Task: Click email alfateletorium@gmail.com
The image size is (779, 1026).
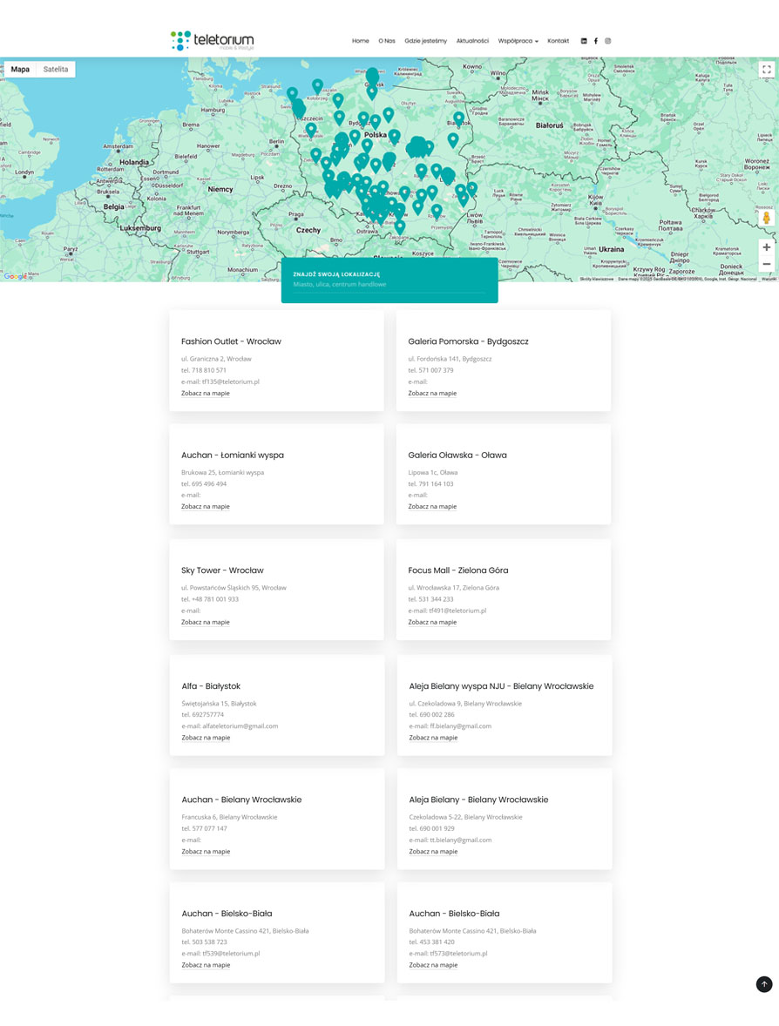Action: 240,726
